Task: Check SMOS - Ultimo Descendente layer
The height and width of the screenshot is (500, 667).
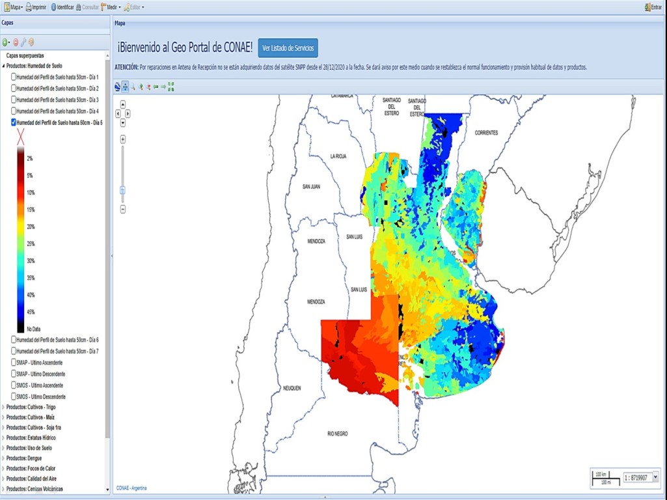Action: pos(14,396)
